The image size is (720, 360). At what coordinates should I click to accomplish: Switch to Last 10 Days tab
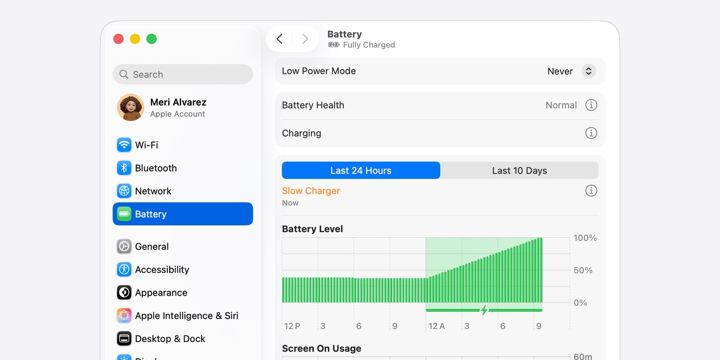(x=519, y=171)
